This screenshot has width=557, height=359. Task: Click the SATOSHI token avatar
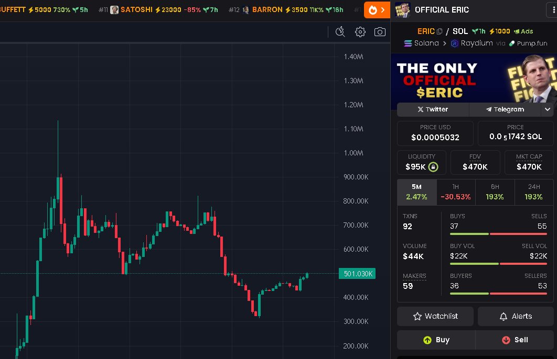(x=114, y=10)
